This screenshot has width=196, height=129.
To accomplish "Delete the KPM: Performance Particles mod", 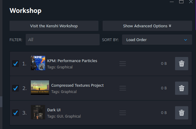I will (182, 64).
